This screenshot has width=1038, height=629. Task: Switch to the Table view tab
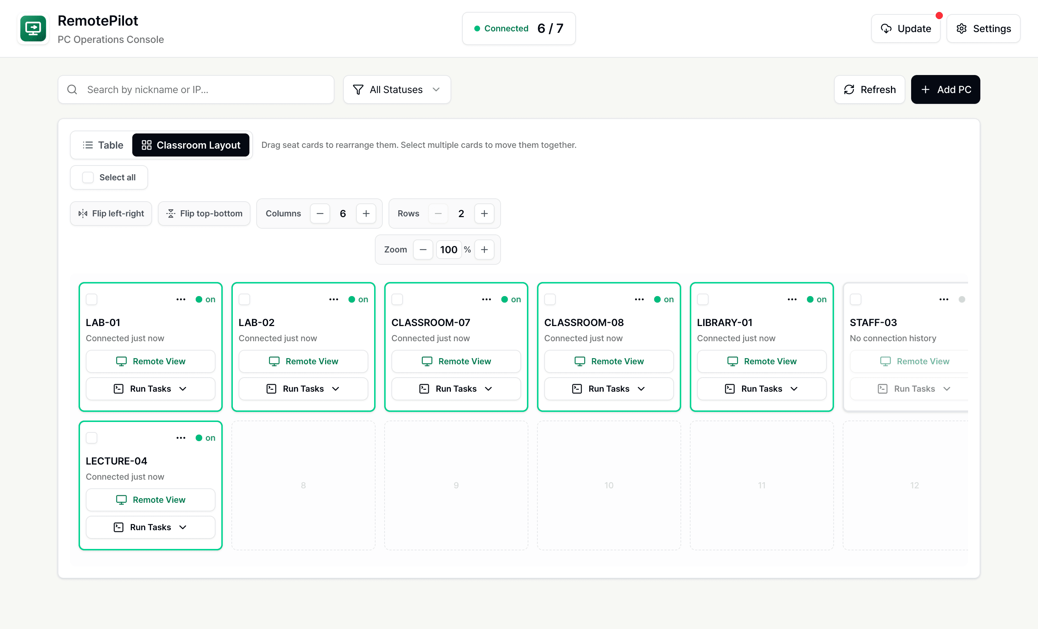(x=103, y=145)
